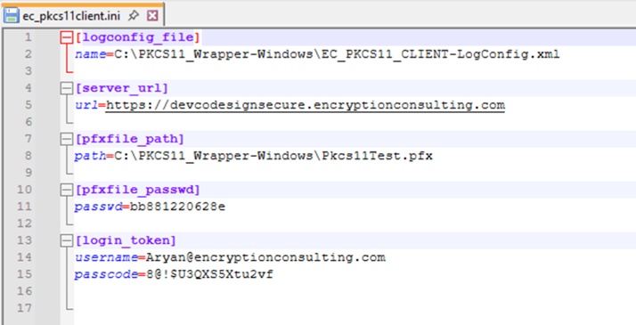Click line number 7 in the margin
Image resolution: width=636 pixels, height=325 pixels.
pos(28,139)
